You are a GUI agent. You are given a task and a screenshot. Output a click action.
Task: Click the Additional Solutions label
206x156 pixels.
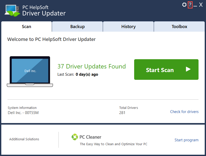24,139
